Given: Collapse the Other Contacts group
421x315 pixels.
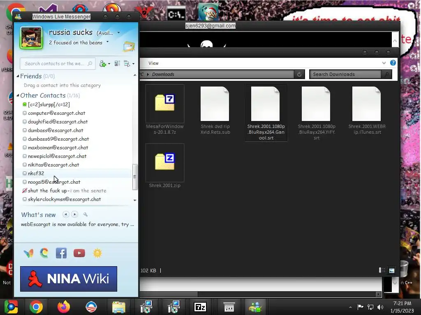Looking at the screenshot, I should point(18,95).
